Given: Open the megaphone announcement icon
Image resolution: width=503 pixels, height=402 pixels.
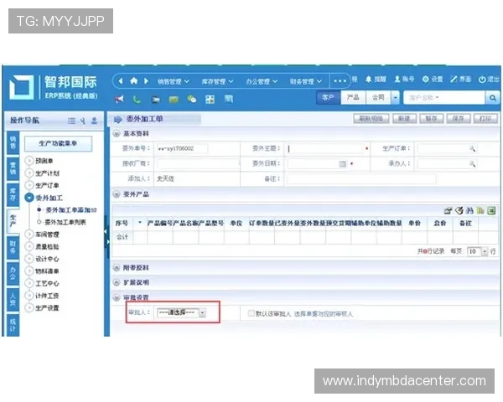Looking at the screenshot, I should tap(119, 99).
